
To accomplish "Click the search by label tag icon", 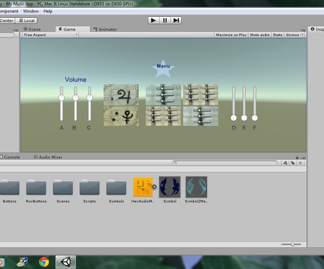I will (293, 163).
